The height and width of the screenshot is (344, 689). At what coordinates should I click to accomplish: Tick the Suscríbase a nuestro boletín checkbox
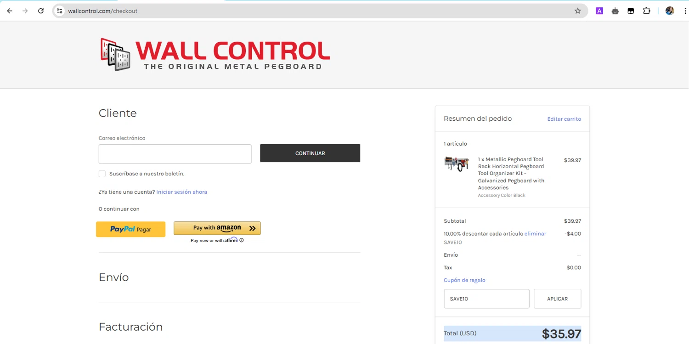tap(102, 174)
